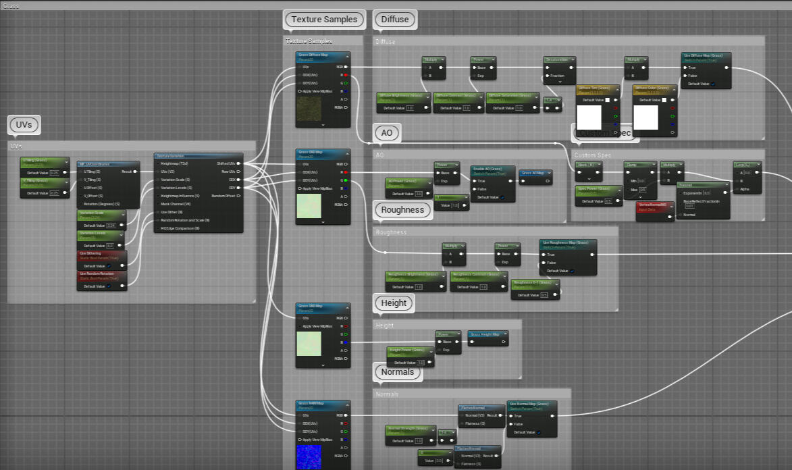This screenshot has width=792, height=470.
Task: Select the Roughness comment bubble label
Action: 403,210
